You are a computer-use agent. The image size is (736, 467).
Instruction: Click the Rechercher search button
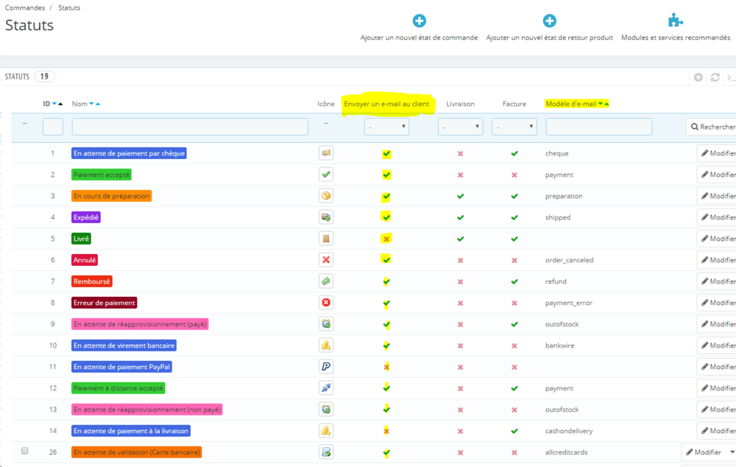[712, 127]
